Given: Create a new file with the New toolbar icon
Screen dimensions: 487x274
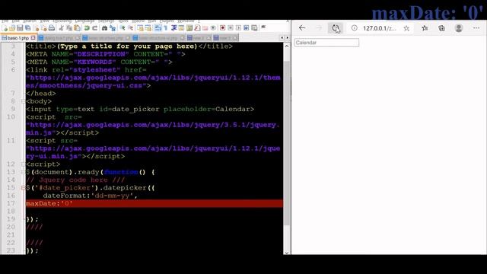Looking at the screenshot, I should point(5,28).
